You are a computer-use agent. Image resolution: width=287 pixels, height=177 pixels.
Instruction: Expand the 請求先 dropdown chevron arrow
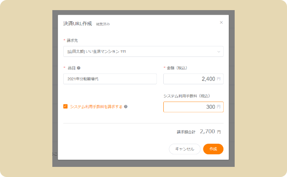[x=219, y=52]
